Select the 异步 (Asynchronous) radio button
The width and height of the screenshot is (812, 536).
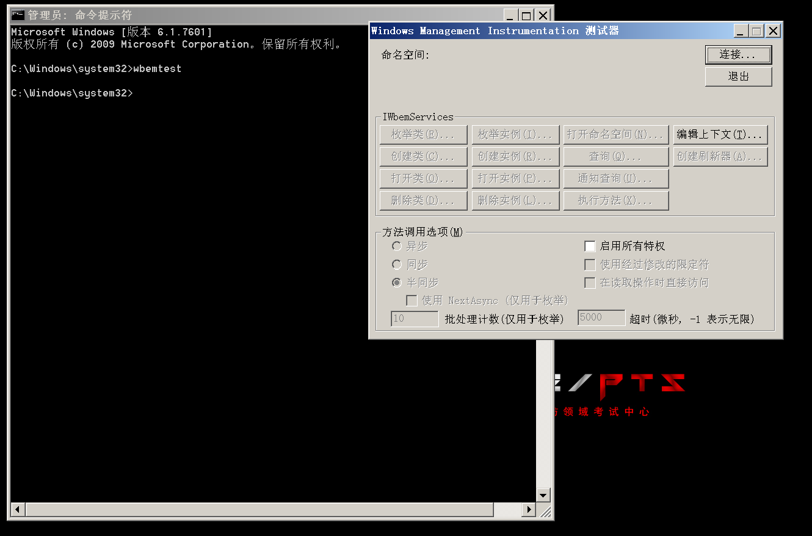(397, 246)
